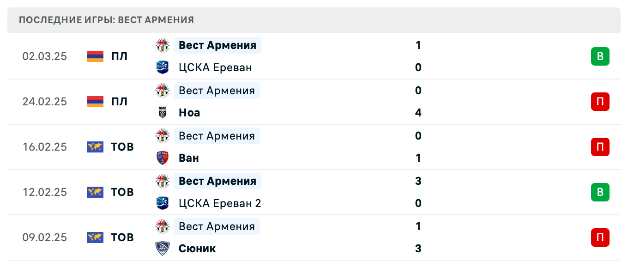
Task: Click the ПОСЛЕДНИЕ ИГРЫ: ВЕСТ АРМЕНИЯ header
Action: pos(106,20)
